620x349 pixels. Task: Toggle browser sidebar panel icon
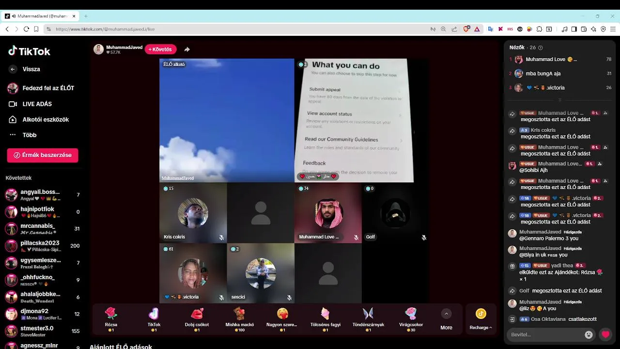click(x=574, y=29)
